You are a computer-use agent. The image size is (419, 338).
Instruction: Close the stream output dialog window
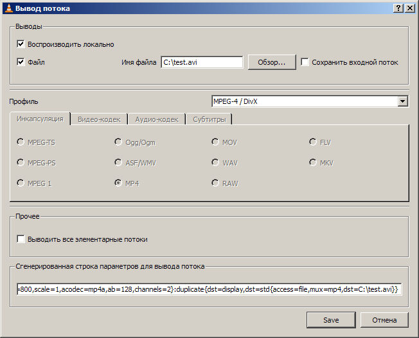click(x=409, y=8)
